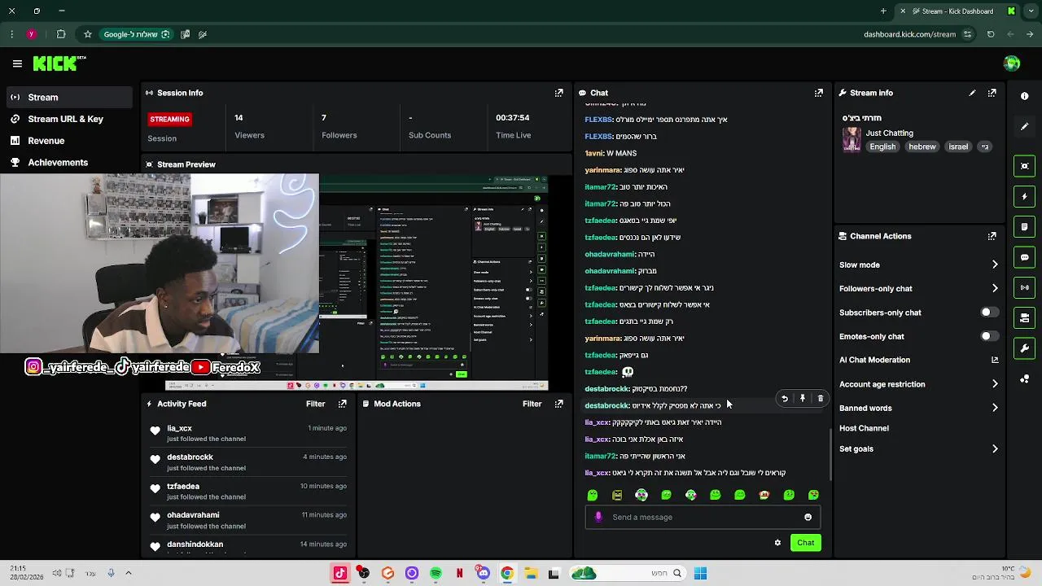Toggle the wrench stream info widget icon
The image size is (1042, 586).
1025,348
